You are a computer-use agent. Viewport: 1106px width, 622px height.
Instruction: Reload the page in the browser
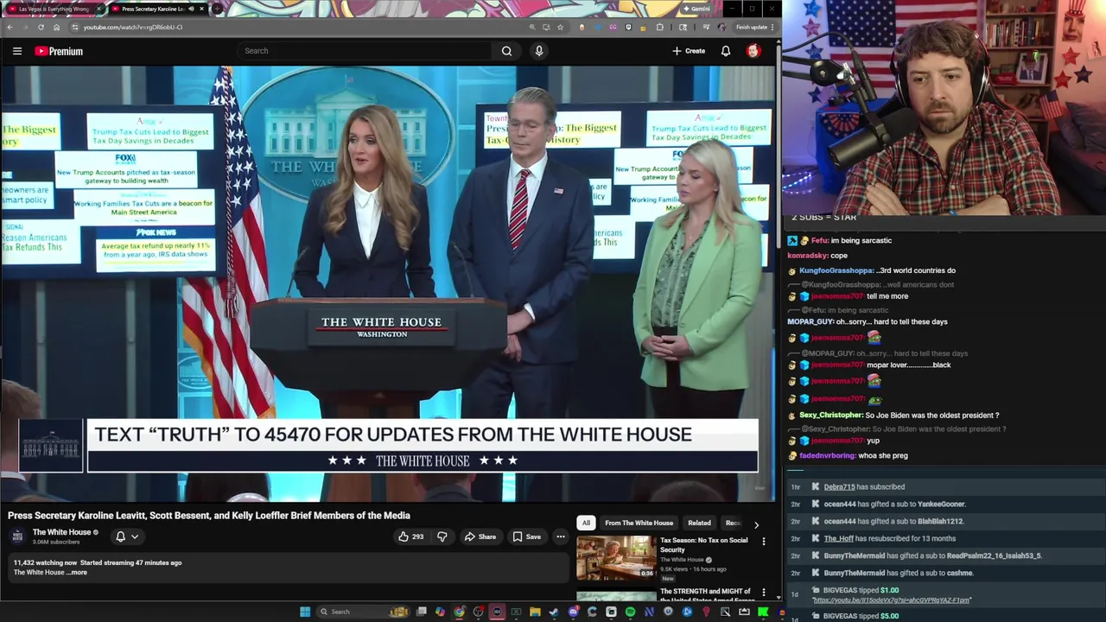pos(41,27)
